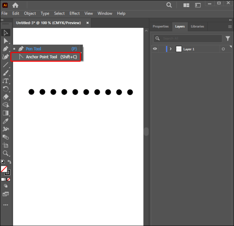Viewport: 234px width, 226px height.
Task: Select the Curvature tool
Action: 6,57
